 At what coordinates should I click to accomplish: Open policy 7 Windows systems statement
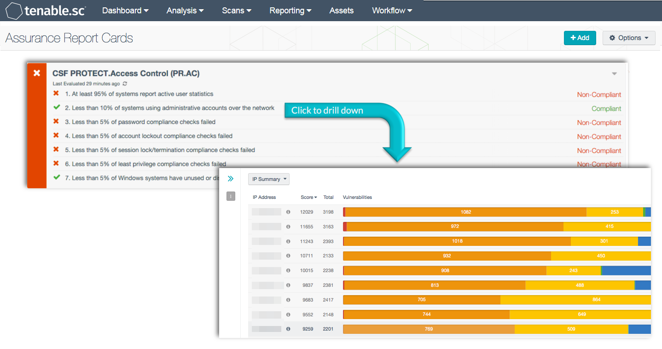(x=142, y=178)
